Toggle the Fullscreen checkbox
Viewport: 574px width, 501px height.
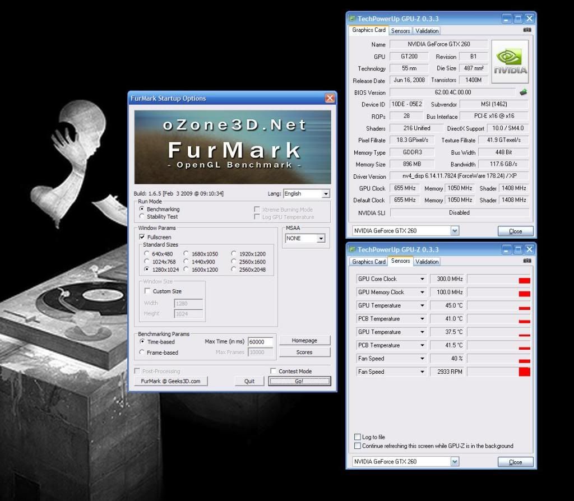[142, 237]
